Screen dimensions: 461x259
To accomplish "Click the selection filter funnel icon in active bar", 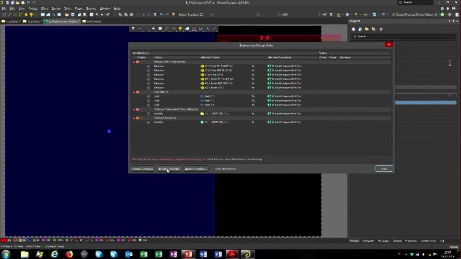I will [133, 29].
